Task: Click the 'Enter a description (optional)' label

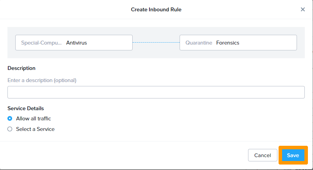Action: (42, 81)
